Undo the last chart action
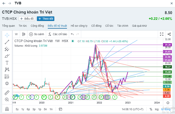 coord(72,34)
